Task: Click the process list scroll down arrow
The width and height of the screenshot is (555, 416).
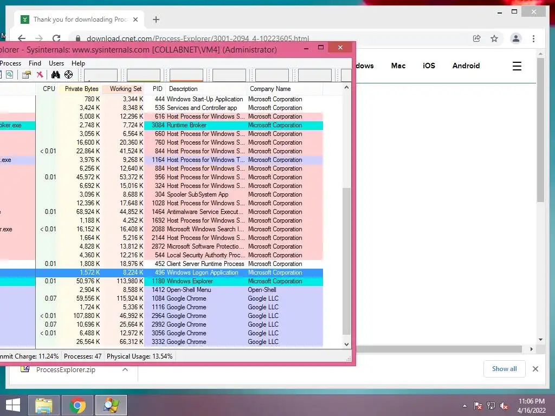Action: (346, 344)
